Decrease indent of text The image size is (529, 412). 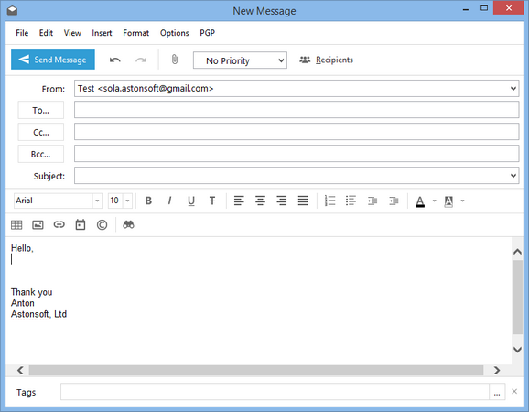click(x=372, y=201)
